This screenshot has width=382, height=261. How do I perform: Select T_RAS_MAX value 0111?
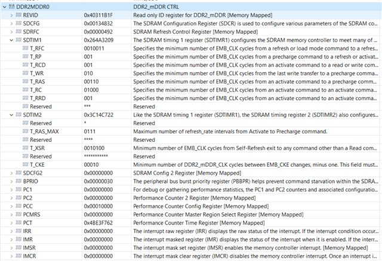coord(90,132)
